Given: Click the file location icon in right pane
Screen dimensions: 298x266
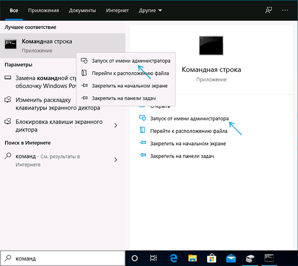Looking at the screenshot, I should 143,130.
